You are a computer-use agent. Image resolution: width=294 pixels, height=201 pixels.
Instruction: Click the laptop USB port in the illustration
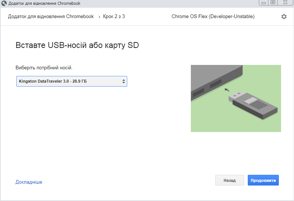click(215, 84)
